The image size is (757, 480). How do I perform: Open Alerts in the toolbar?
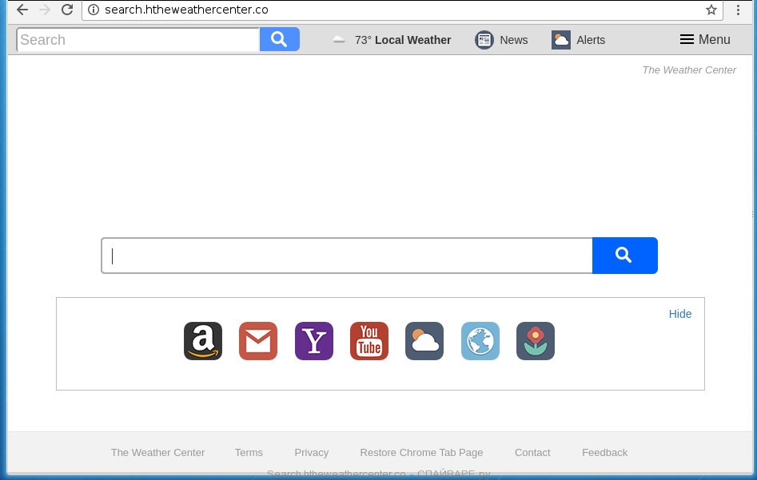point(579,40)
